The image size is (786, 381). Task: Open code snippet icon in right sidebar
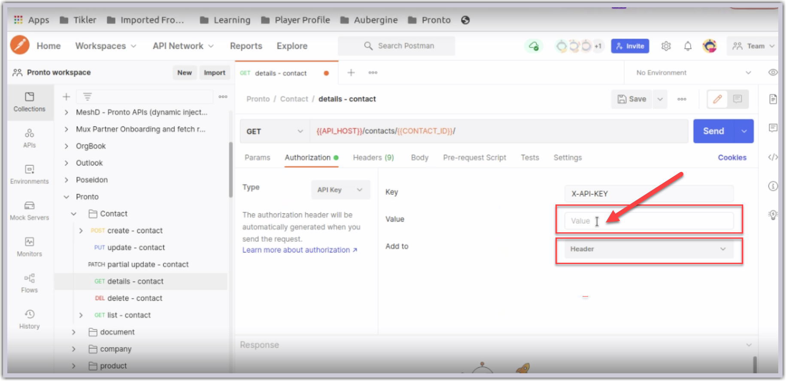click(773, 157)
